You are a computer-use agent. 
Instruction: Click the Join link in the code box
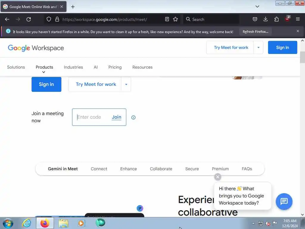[x=116, y=117]
